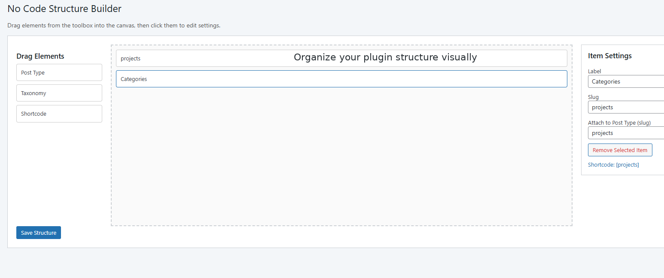The image size is (664, 278).
Task: Select the Shortcode element in the toolbox
Action: tap(59, 114)
